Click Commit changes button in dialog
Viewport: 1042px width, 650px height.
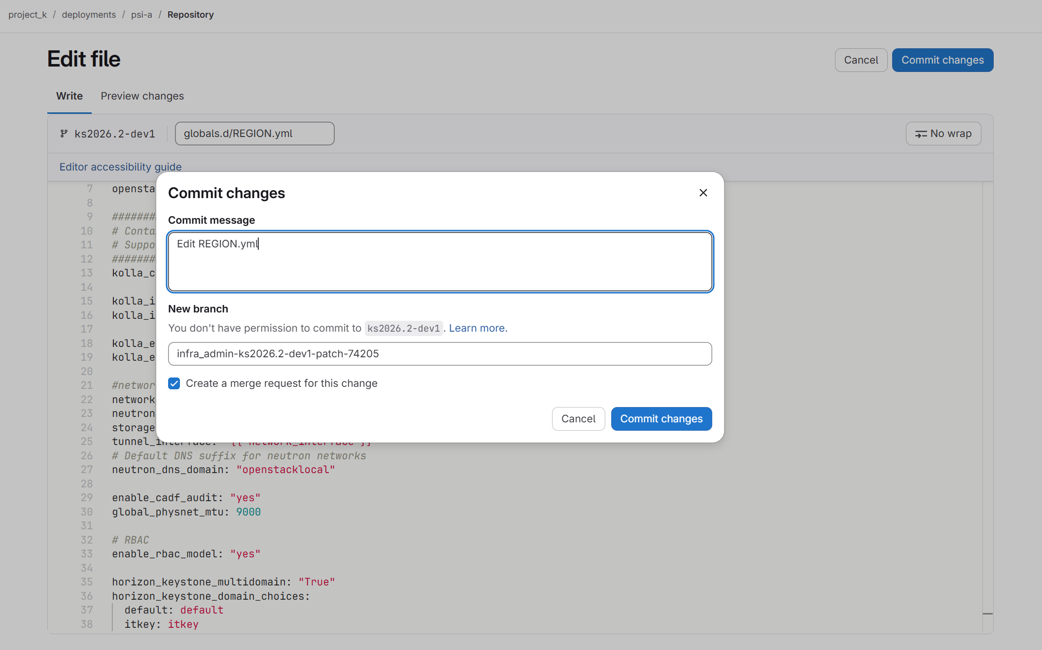pos(661,418)
